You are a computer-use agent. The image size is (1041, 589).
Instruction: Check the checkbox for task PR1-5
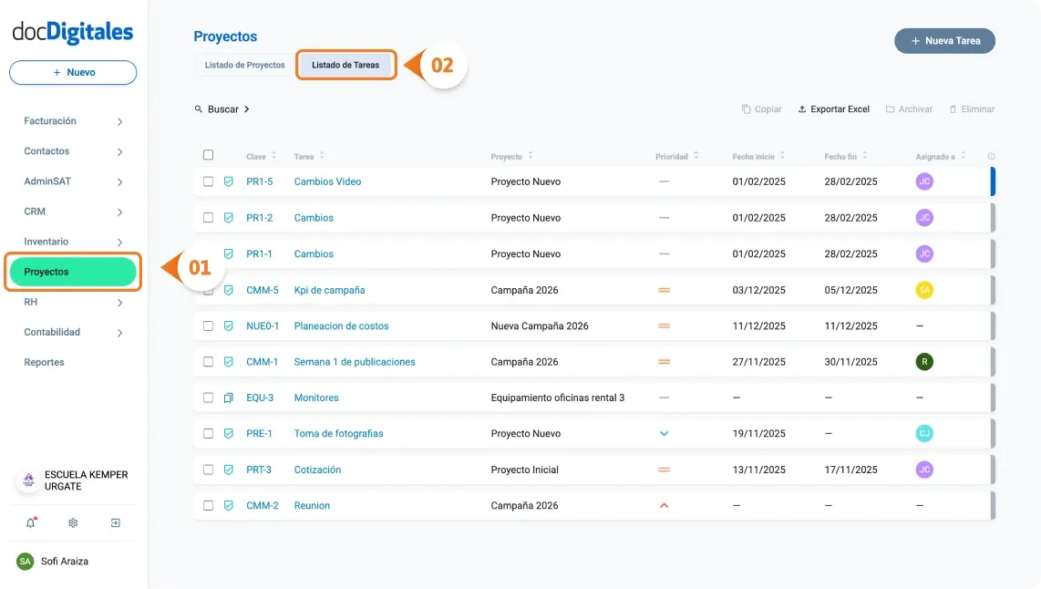[x=208, y=181]
